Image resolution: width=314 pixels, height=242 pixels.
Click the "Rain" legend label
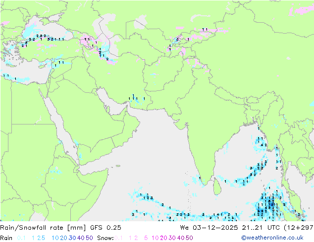(x=6, y=238)
